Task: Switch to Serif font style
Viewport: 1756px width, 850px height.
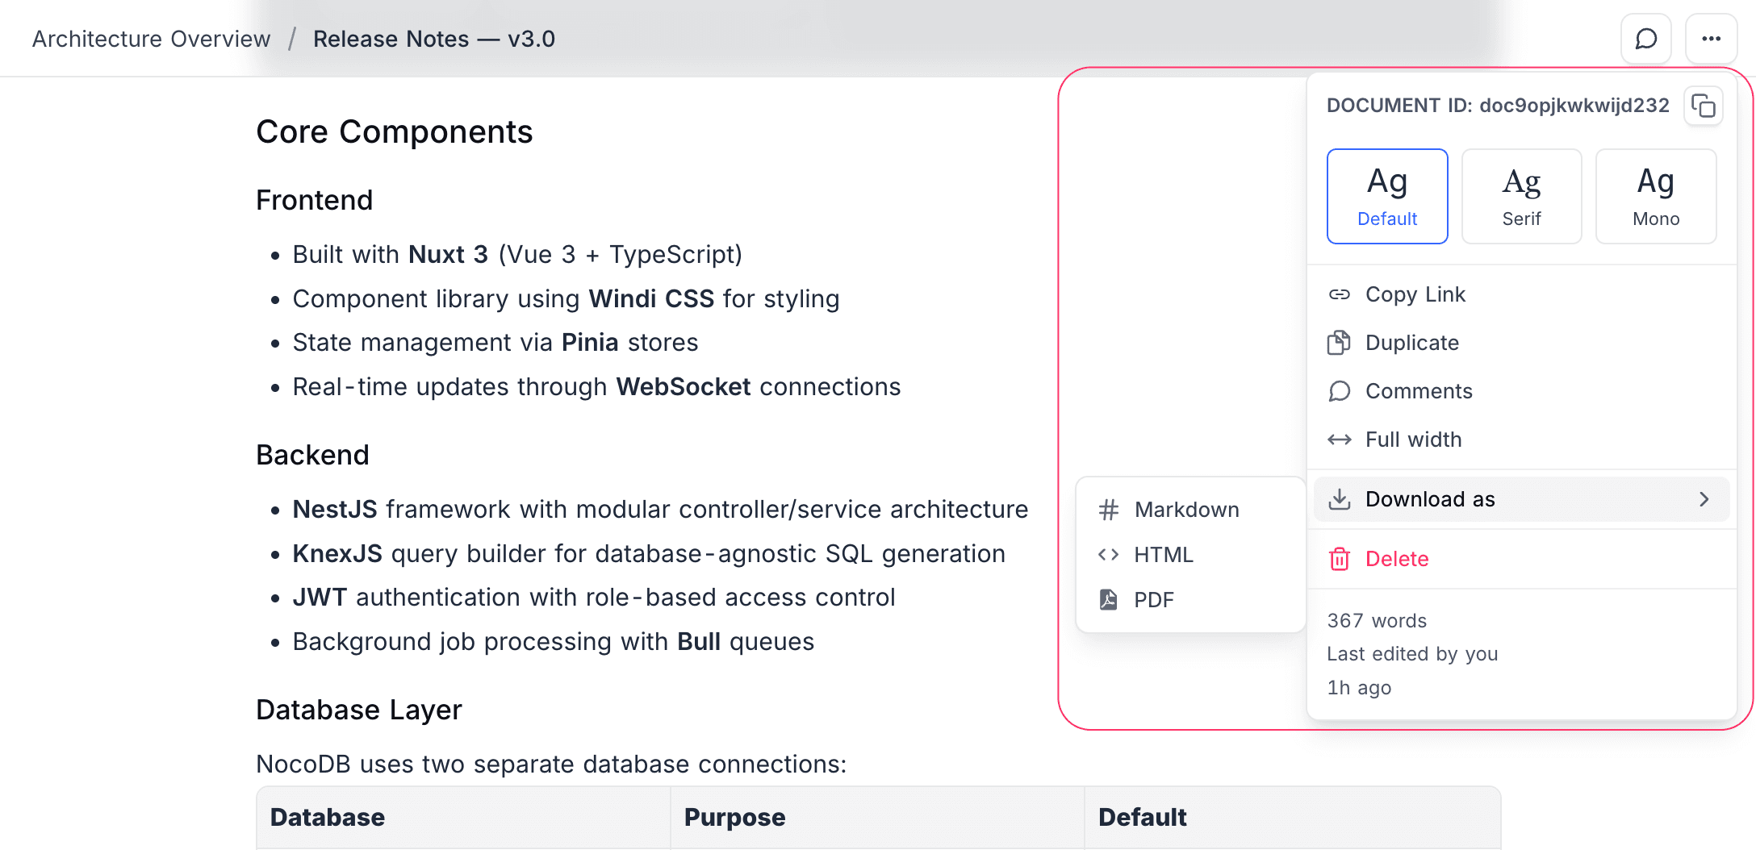Action: (1521, 196)
